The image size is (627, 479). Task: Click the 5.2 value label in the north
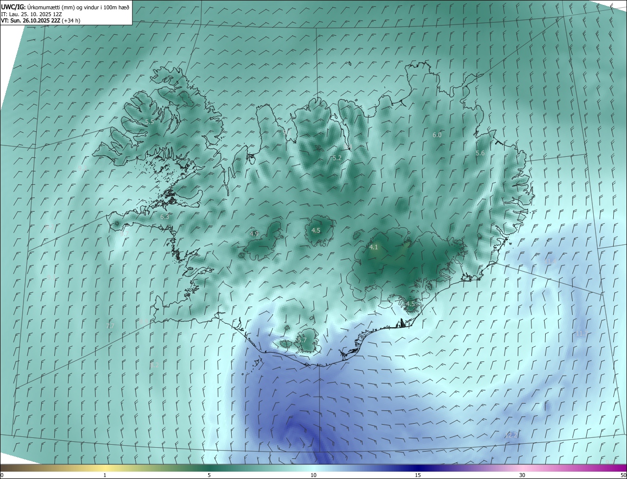click(337, 158)
